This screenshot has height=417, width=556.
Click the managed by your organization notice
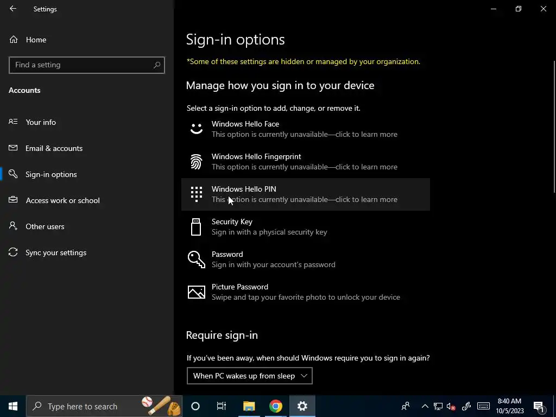[304, 61]
